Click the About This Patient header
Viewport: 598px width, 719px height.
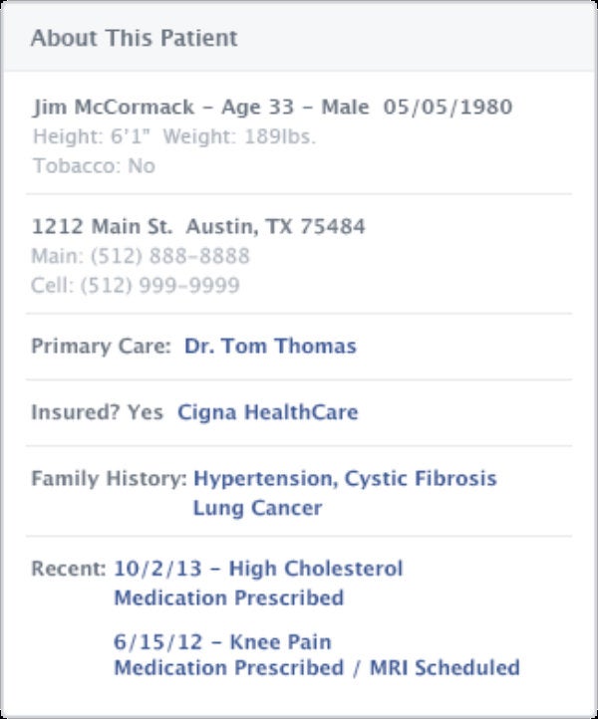[x=134, y=38]
